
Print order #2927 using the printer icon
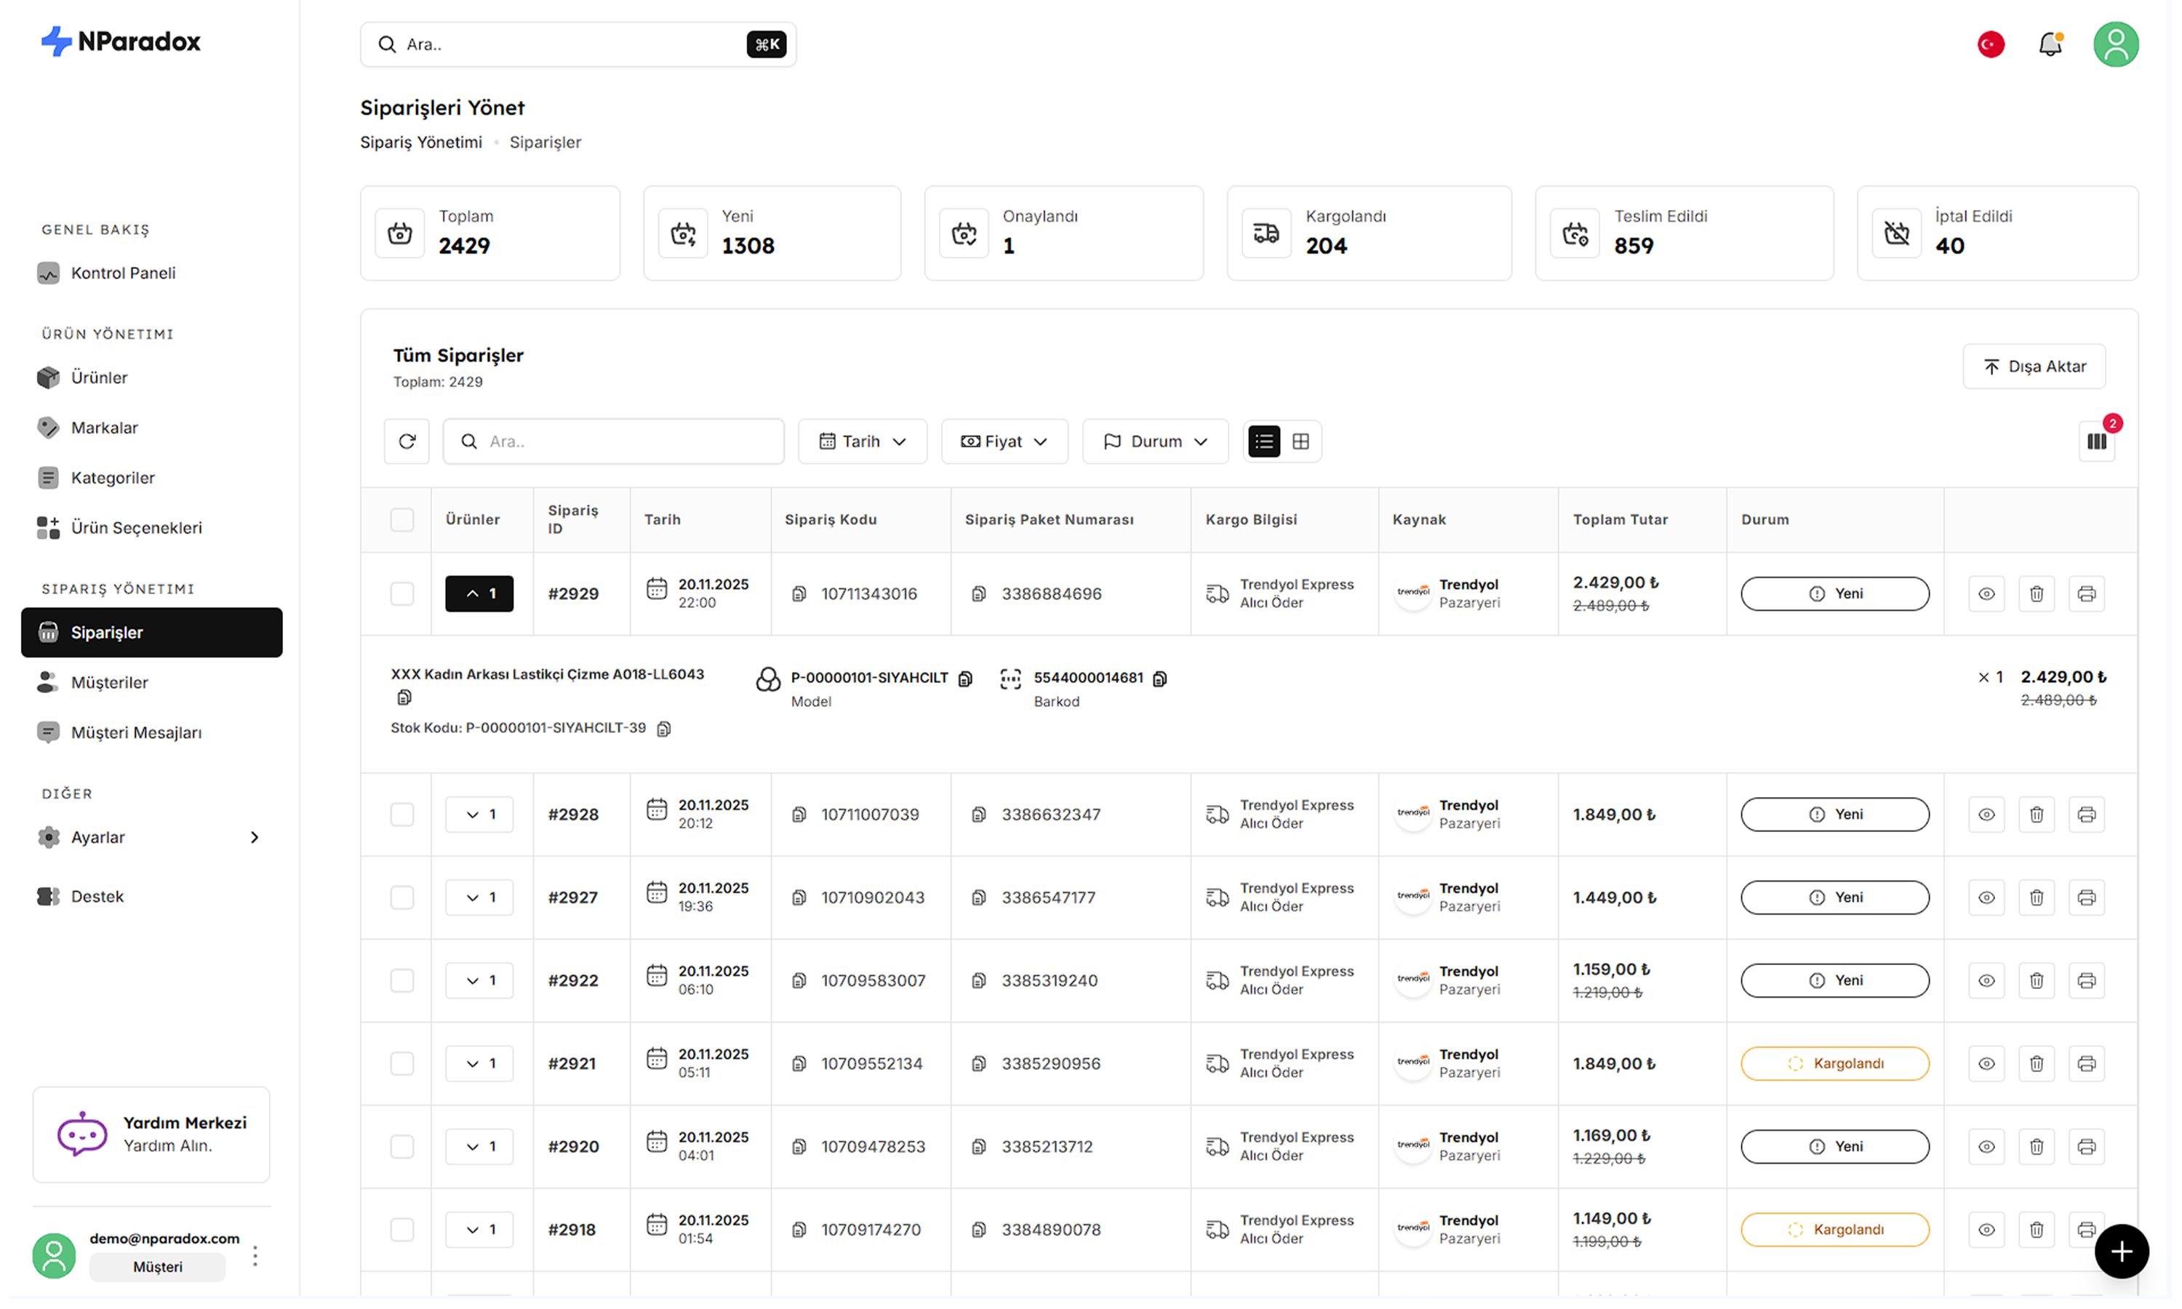(x=2086, y=897)
